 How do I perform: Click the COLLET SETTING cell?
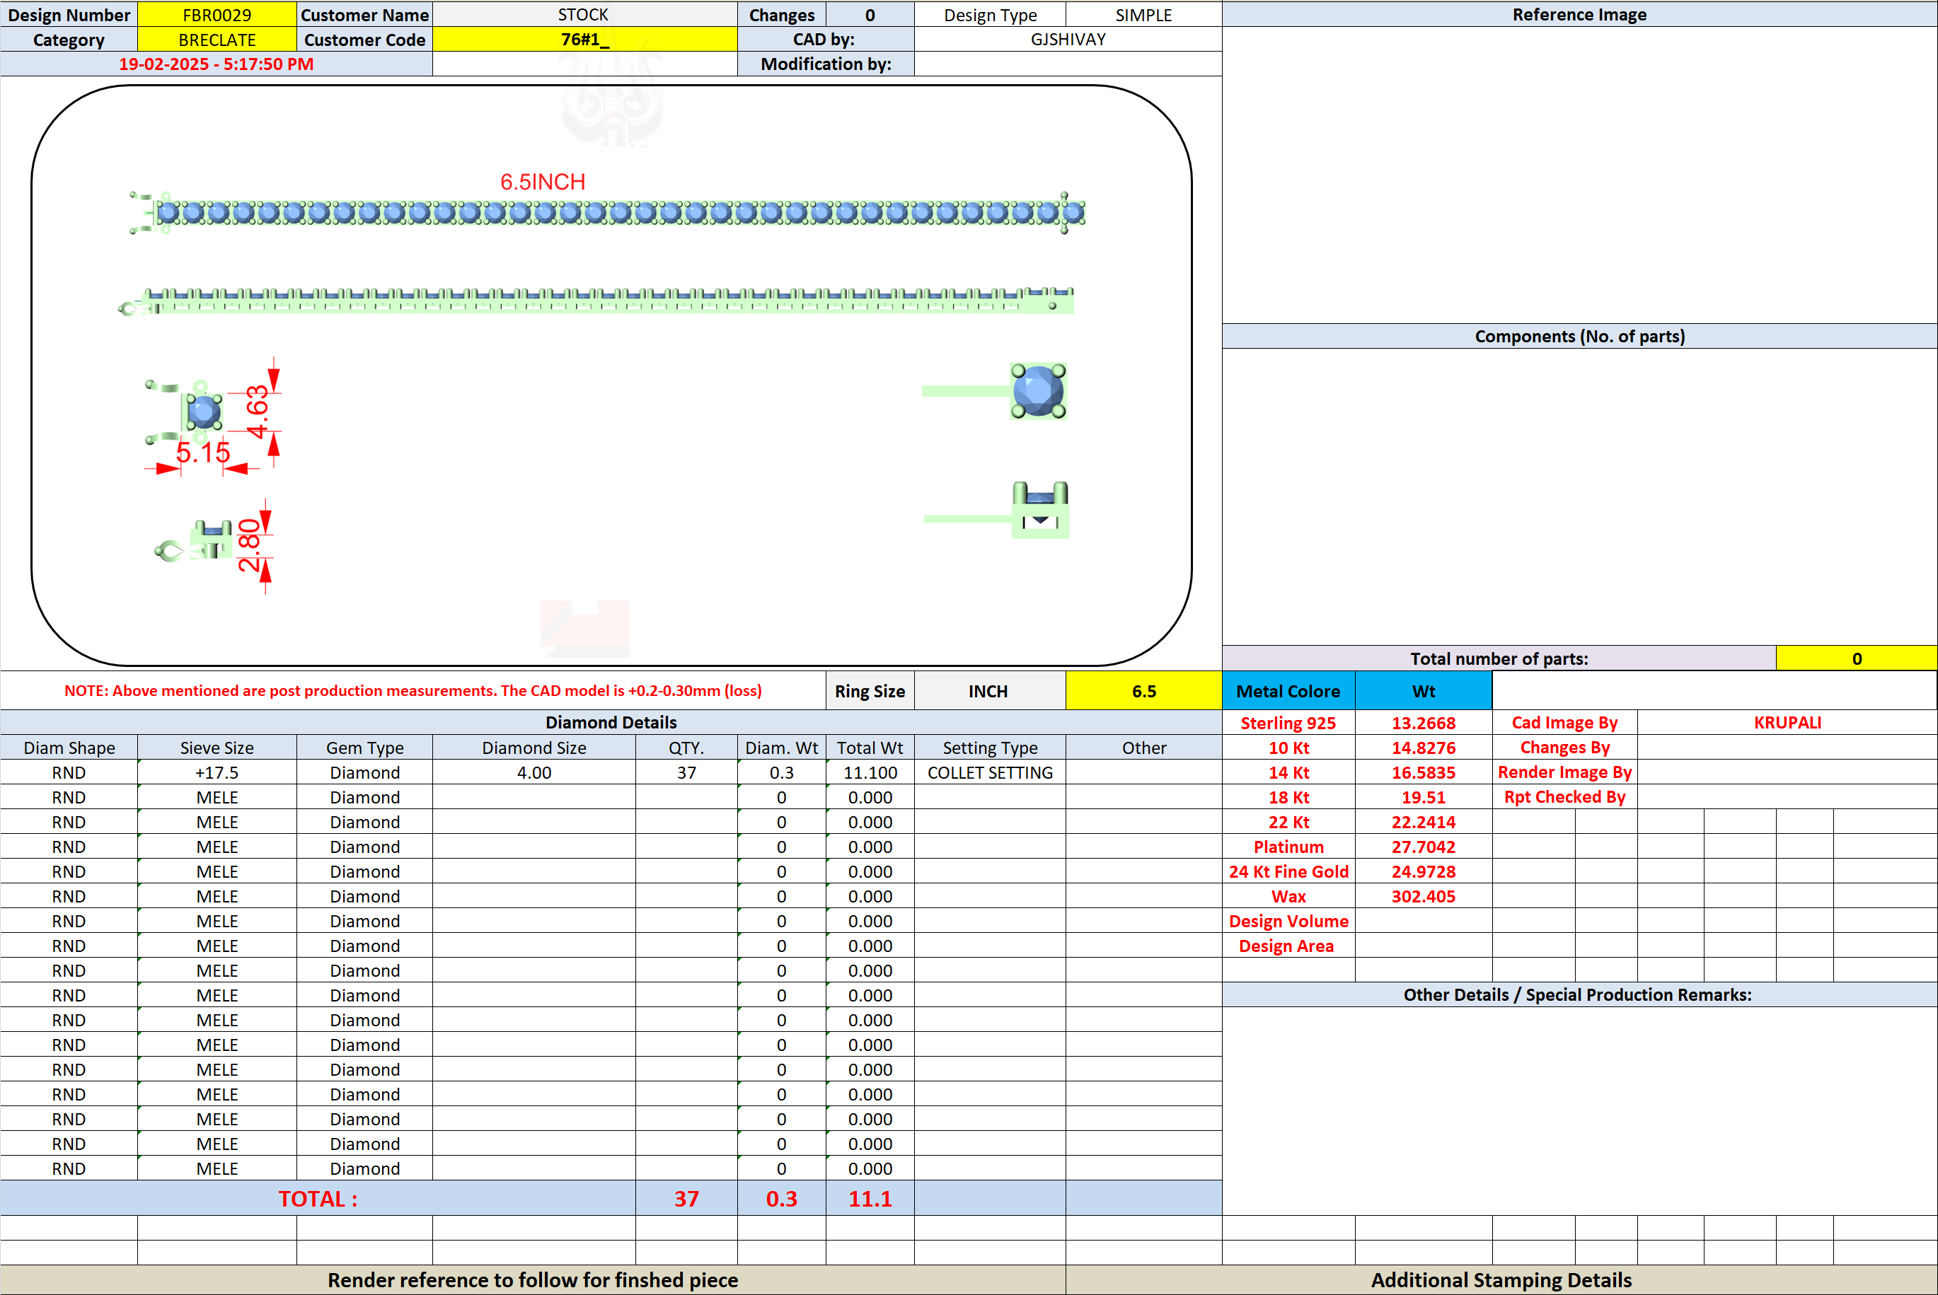tap(990, 772)
